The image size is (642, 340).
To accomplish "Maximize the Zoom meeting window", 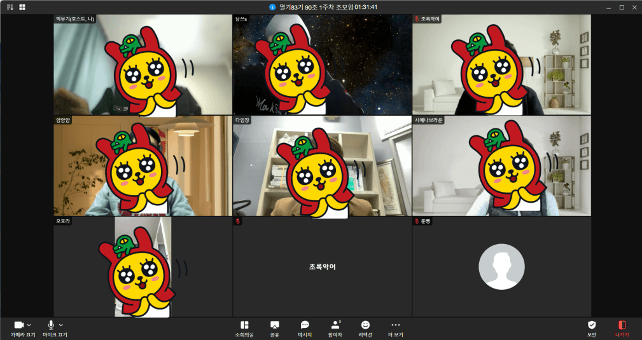I will pyautogui.click(x=622, y=7).
